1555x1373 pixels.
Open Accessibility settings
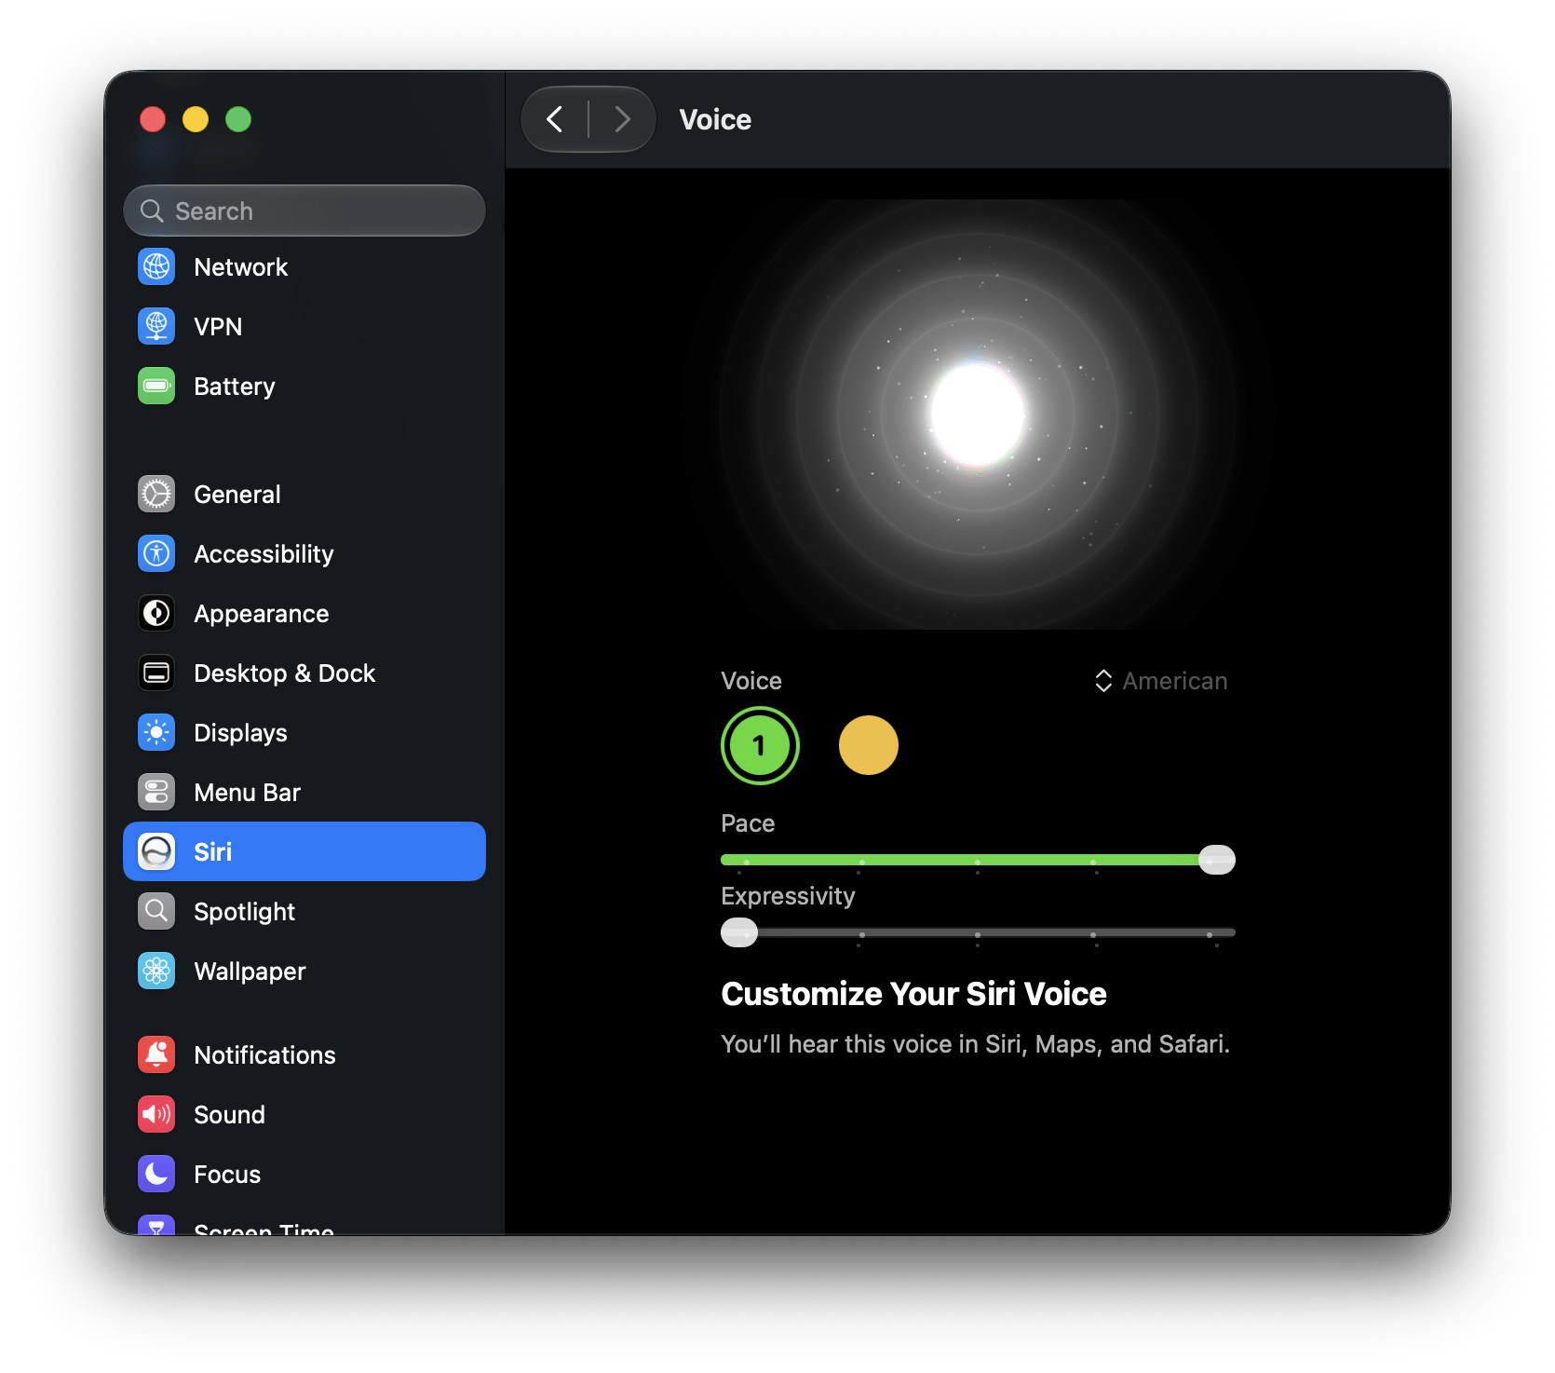[x=304, y=554]
